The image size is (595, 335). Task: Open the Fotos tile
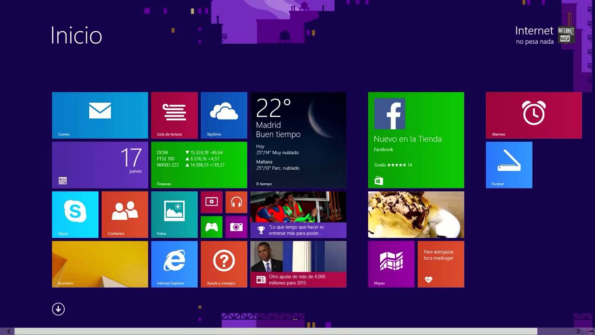click(x=174, y=214)
